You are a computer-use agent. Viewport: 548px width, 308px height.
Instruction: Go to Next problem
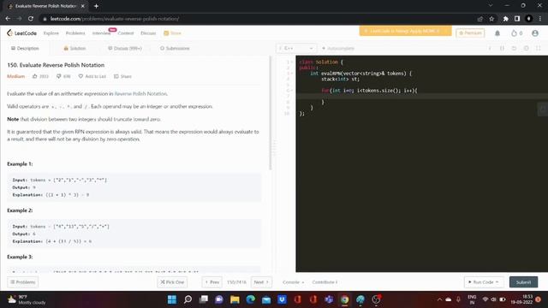[261, 282]
